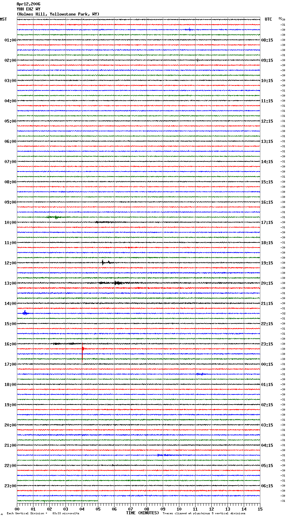Click the MST label "05:00"
Screen dimensions: 287x518
(10, 121)
